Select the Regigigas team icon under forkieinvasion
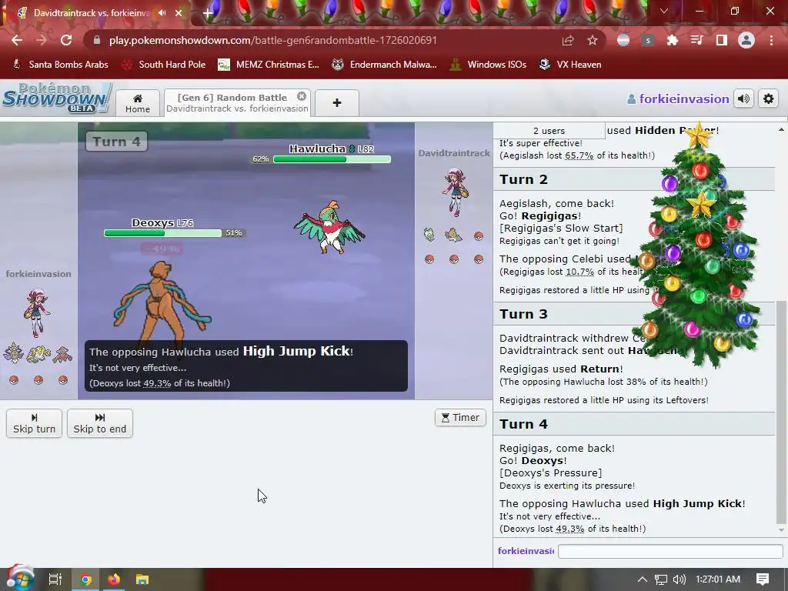The width and height of the screenshot is (788, 591). point(38,354)
